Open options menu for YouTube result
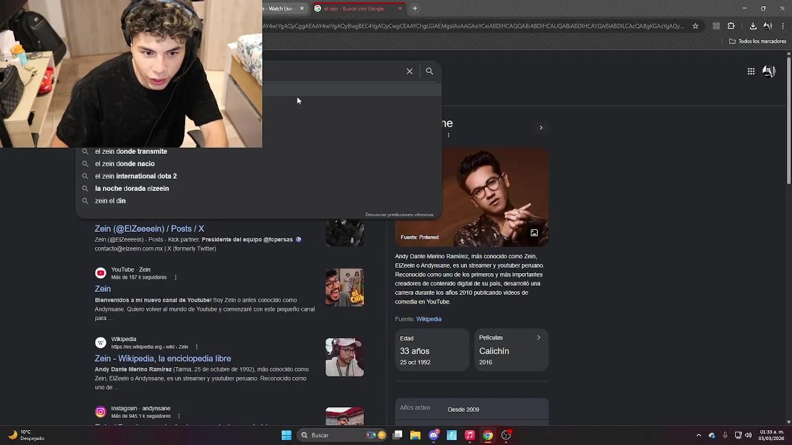 tap(176, 278)
